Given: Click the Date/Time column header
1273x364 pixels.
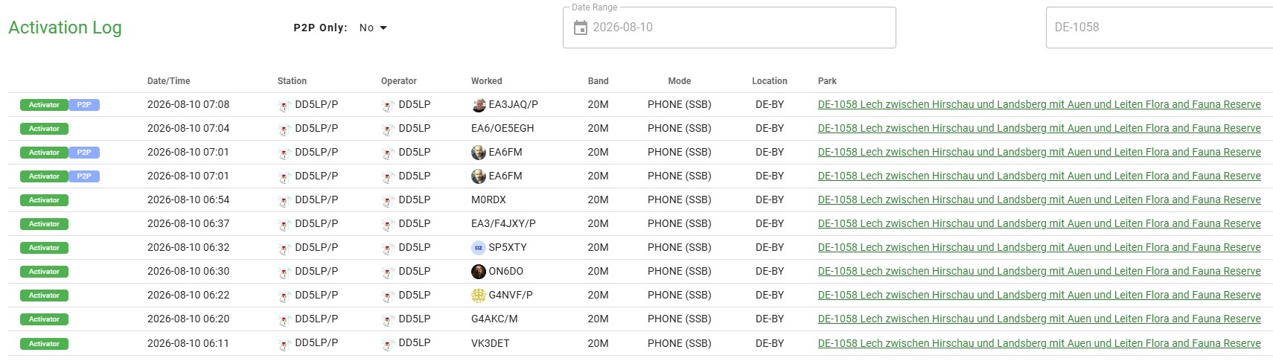Looking at the screenshot, I should coord(169,81).
